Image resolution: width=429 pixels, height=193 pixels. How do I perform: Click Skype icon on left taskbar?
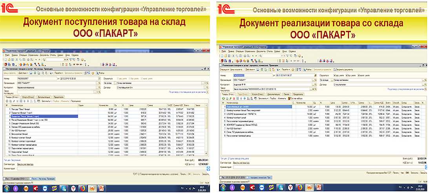click(64, 188)
